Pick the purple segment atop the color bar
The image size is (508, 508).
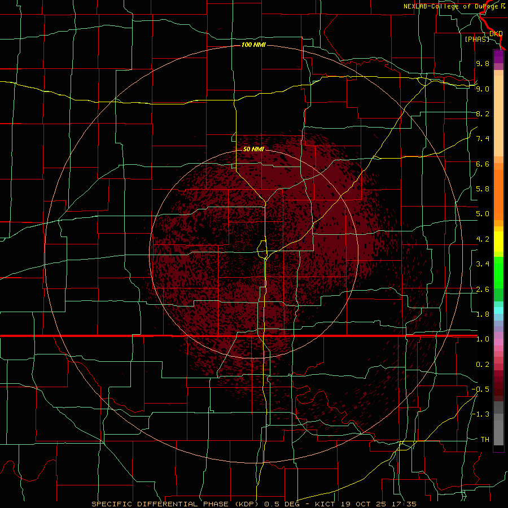(x=498, y=57)
